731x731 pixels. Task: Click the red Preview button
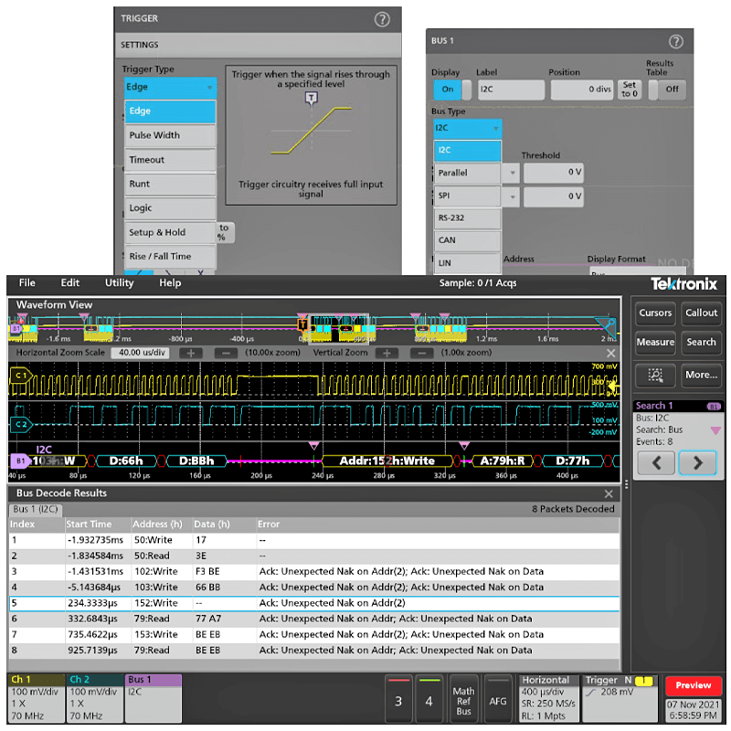click(x=694, y=686)
